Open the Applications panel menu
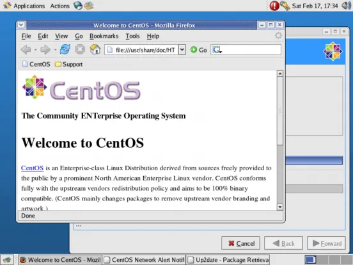This screenshot has width=353, height=265. point(29,6)
